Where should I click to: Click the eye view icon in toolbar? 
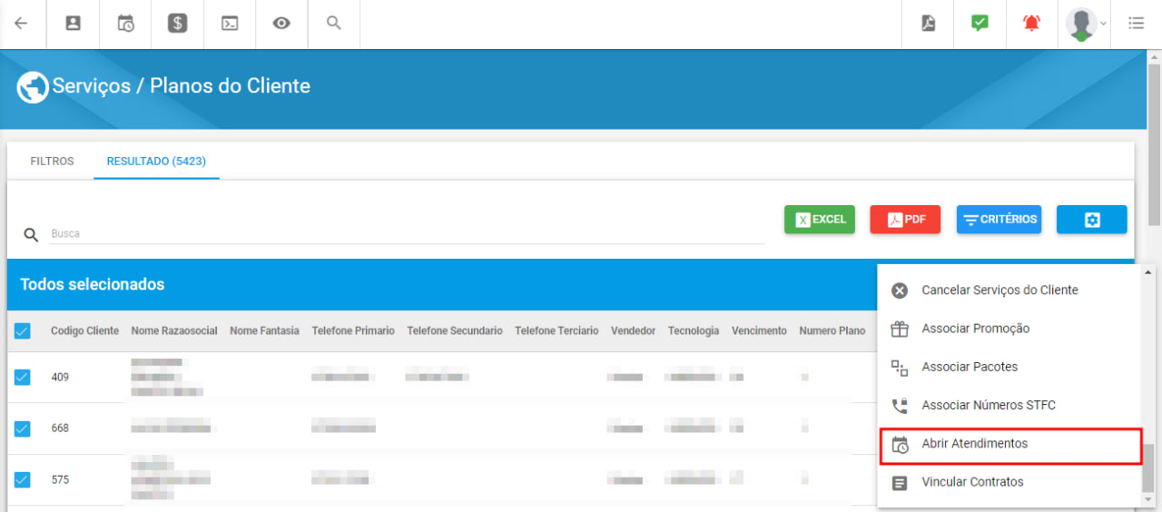[x=281, y=24]
